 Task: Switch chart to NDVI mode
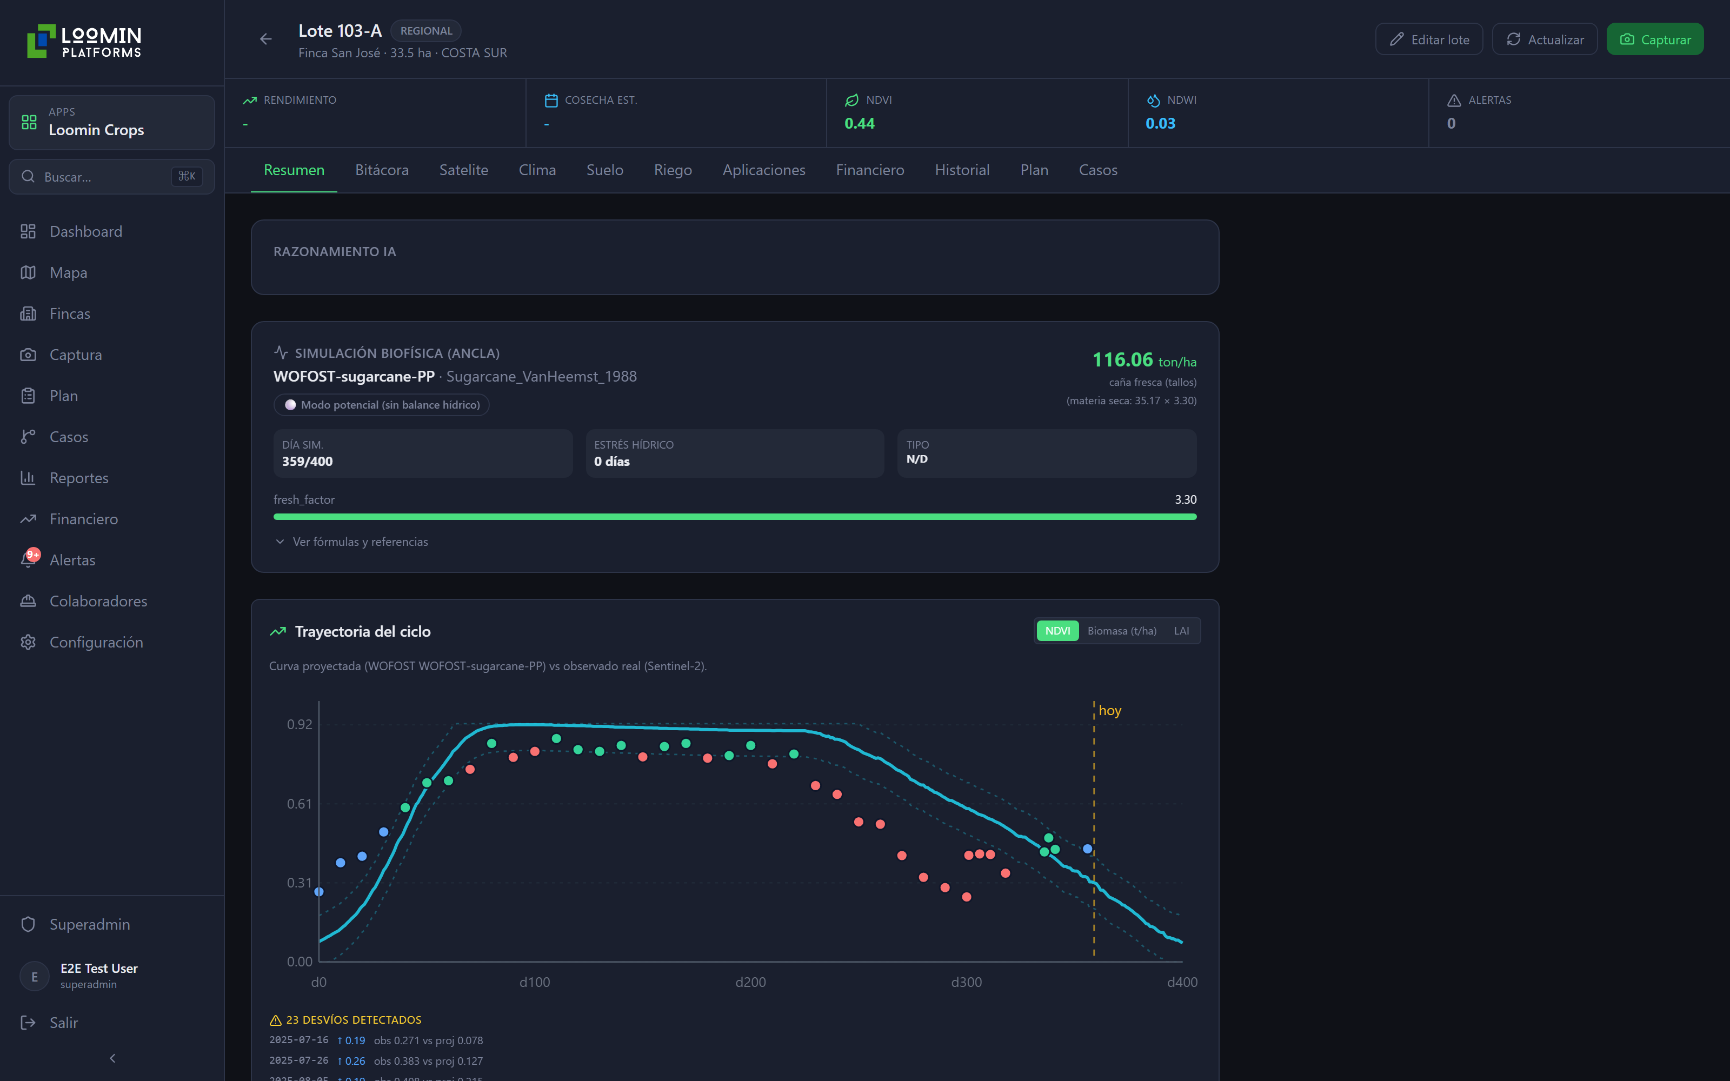(1057, 631)
